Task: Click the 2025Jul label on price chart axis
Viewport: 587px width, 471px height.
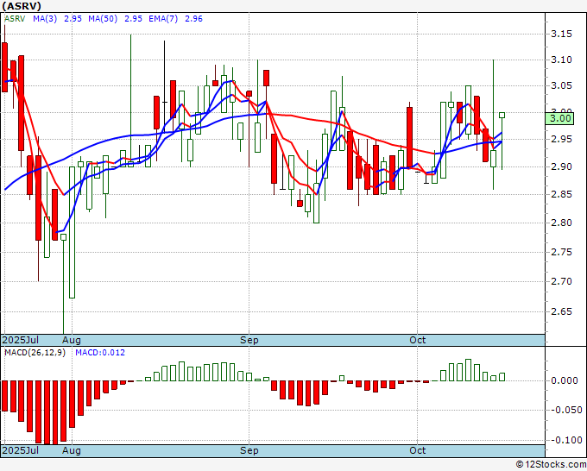Action: point(20,340)
